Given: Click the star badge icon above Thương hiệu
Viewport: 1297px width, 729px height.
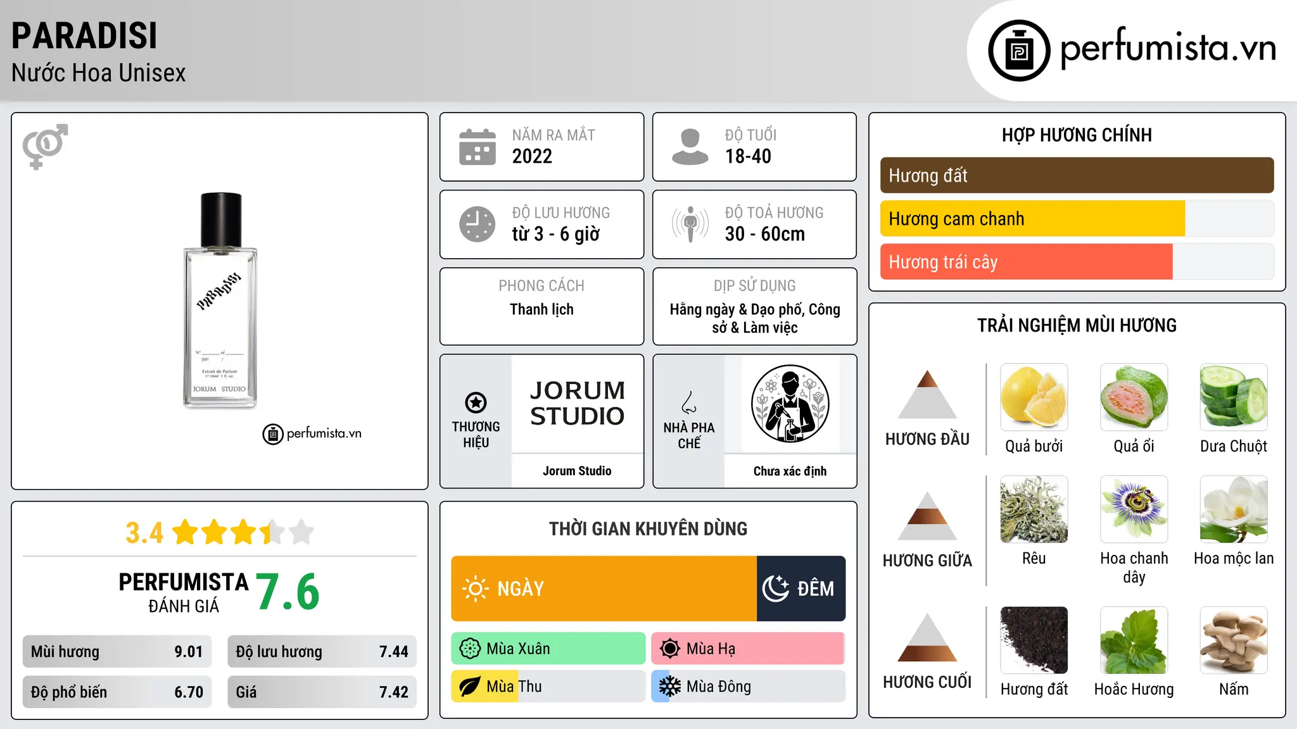Looking at the screenshot, I should point(476,402).
